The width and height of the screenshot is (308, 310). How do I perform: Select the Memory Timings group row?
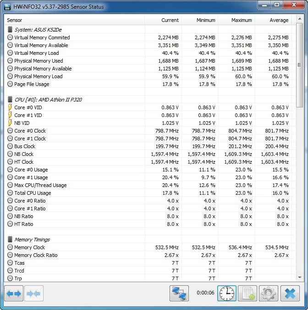[149, 240]
